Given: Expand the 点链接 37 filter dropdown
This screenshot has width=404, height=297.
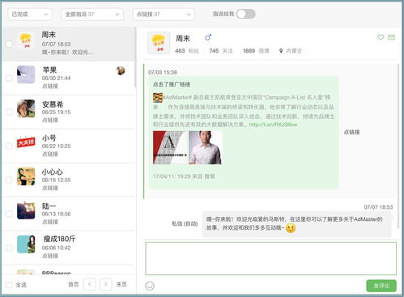Looking at the screenshot, I should (x=164, y=15).
